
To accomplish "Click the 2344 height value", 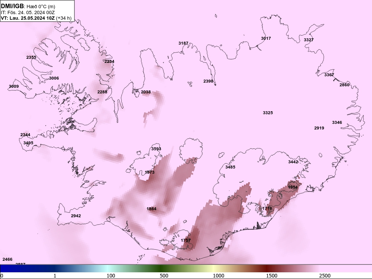I will (25, 135).
